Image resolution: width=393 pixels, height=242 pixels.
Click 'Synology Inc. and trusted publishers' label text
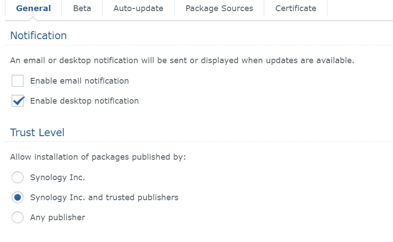click(x=104, y=198)
